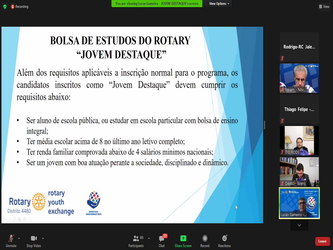Expand video options arrow beside Stop Video
The width and height of the screenshot is (333, 250).
coord(43,238)
